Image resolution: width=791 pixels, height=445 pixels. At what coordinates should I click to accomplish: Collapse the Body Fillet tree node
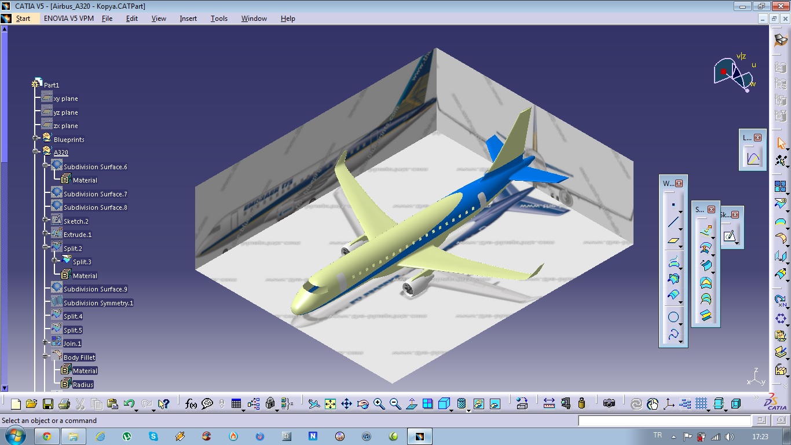45,356
